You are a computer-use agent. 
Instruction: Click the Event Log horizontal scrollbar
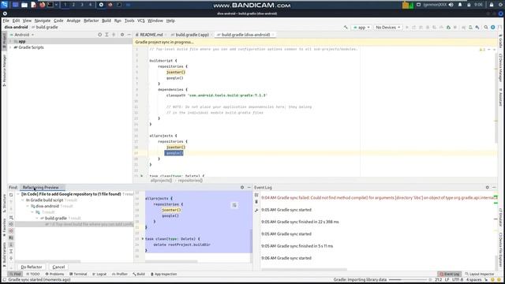pos(304,270)
